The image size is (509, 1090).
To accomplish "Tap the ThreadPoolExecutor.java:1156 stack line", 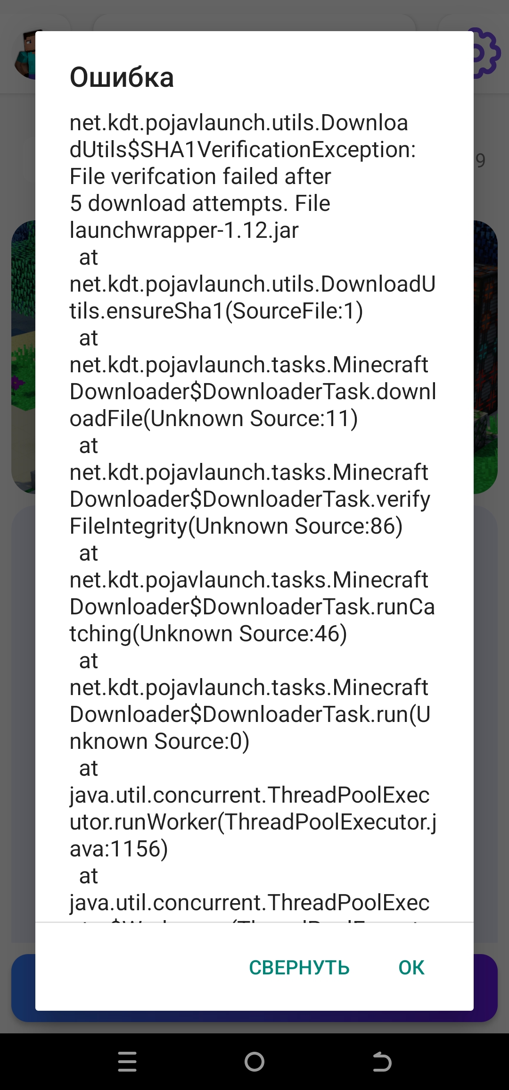I will click(x=253, y=822).
